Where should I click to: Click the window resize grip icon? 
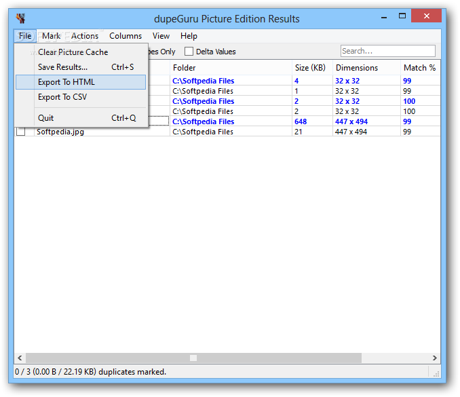click(x=436, y=373)
